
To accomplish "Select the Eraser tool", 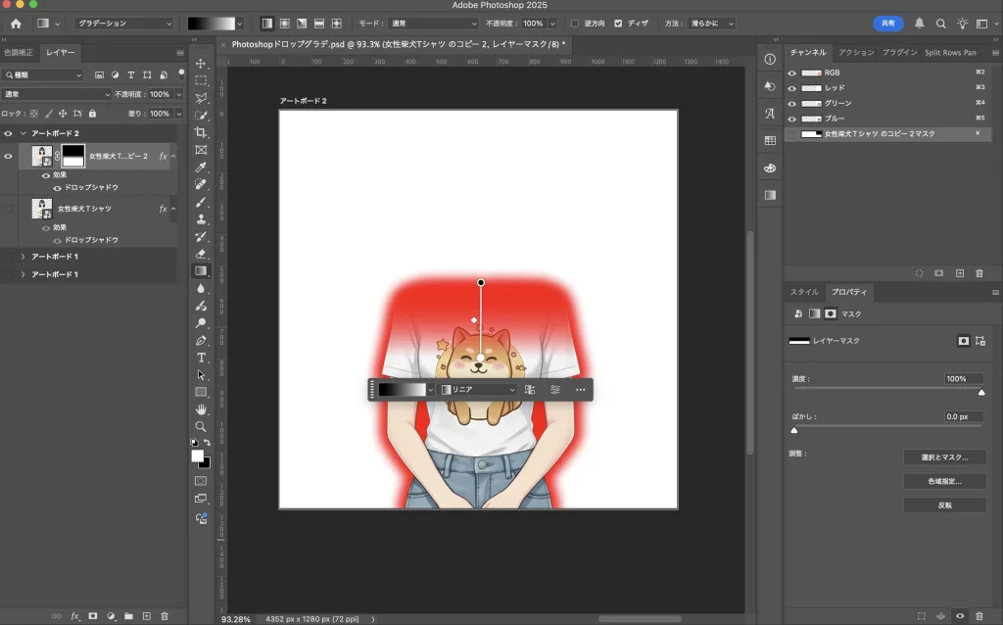I will [x=201, y=254].
